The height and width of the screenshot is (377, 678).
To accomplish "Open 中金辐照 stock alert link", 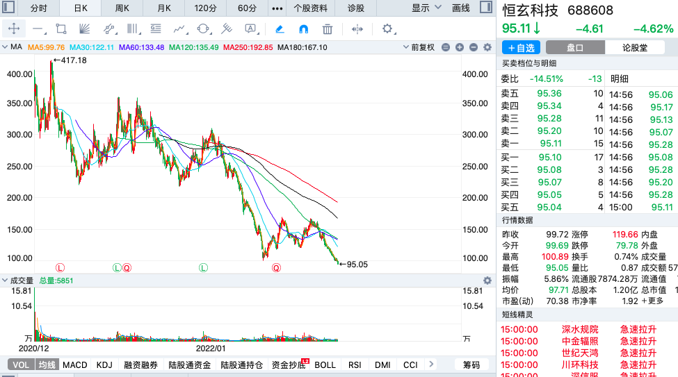I will coord(580,341).
